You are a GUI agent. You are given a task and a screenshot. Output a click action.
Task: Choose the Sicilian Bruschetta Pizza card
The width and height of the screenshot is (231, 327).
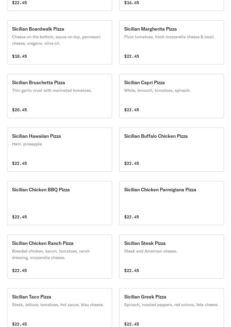tap(59, 96)
